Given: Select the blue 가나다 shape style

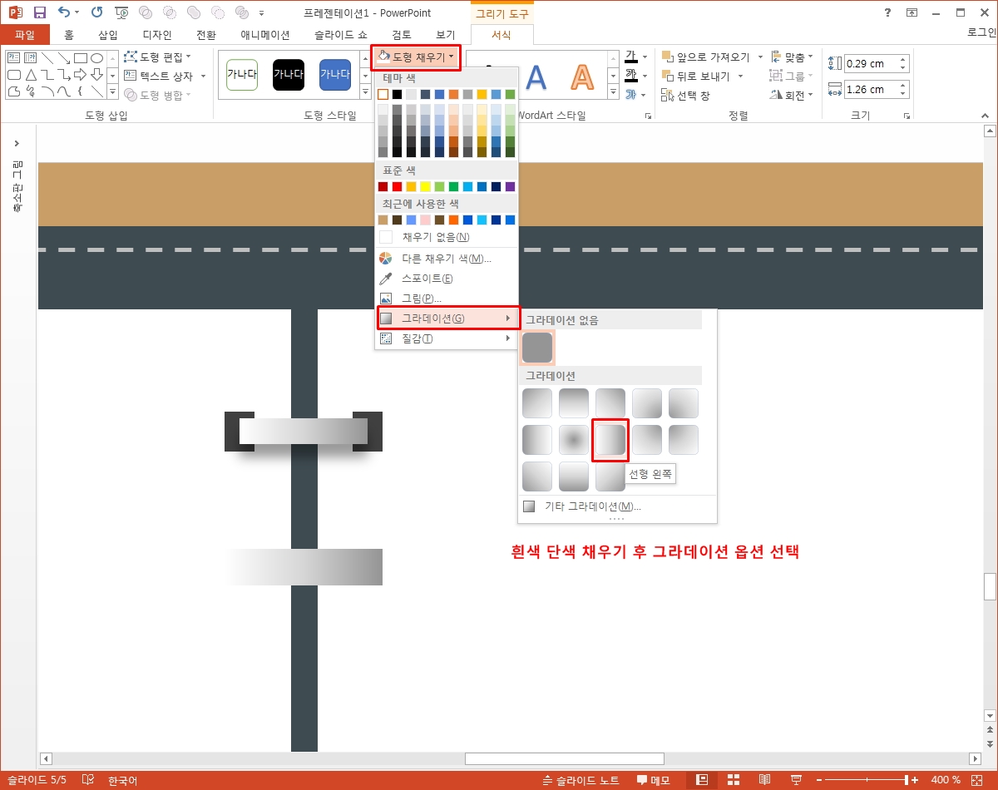Looking at the screenshot, I should coord(335,74).
